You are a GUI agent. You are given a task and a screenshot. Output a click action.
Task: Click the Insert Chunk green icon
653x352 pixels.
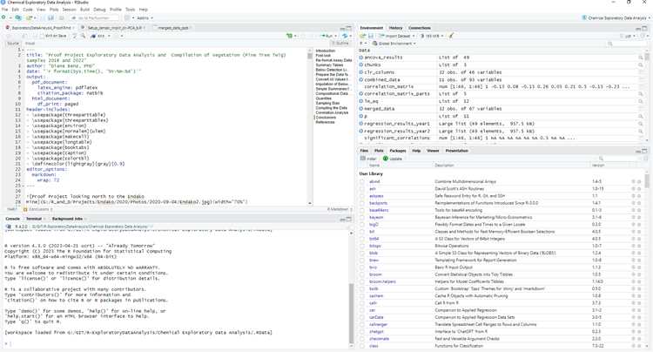pos(289,36)
